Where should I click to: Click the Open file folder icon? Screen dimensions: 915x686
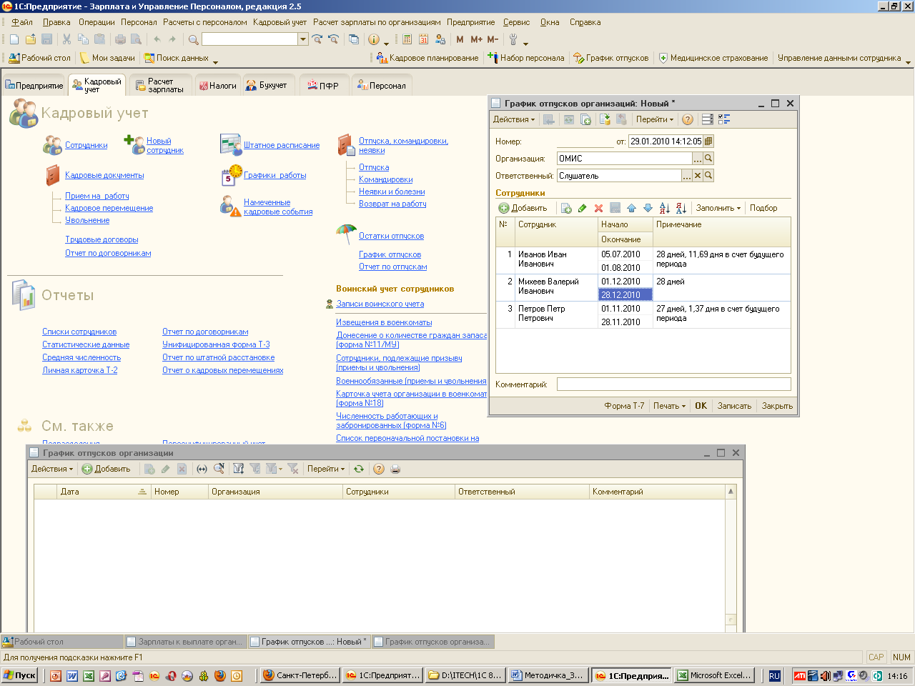(x=30, y=39)
